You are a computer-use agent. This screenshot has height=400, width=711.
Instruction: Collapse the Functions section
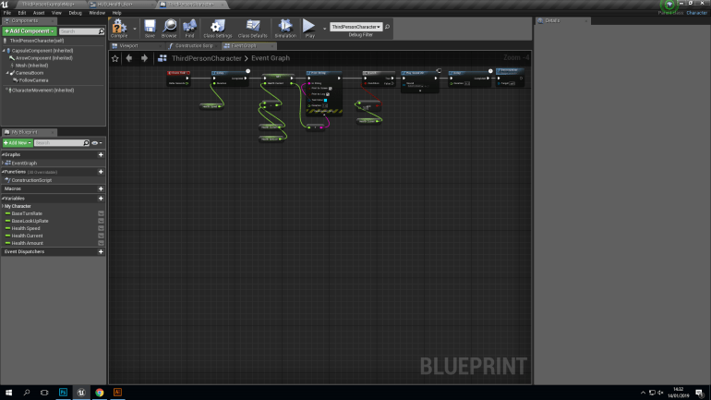click(3, 172)
